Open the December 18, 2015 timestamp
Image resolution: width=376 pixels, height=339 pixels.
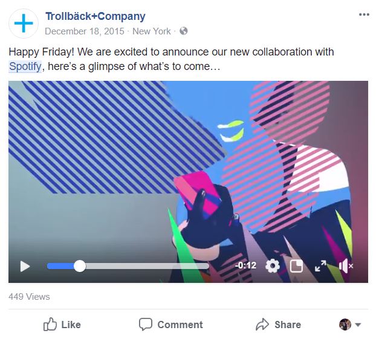coord(85,31)
